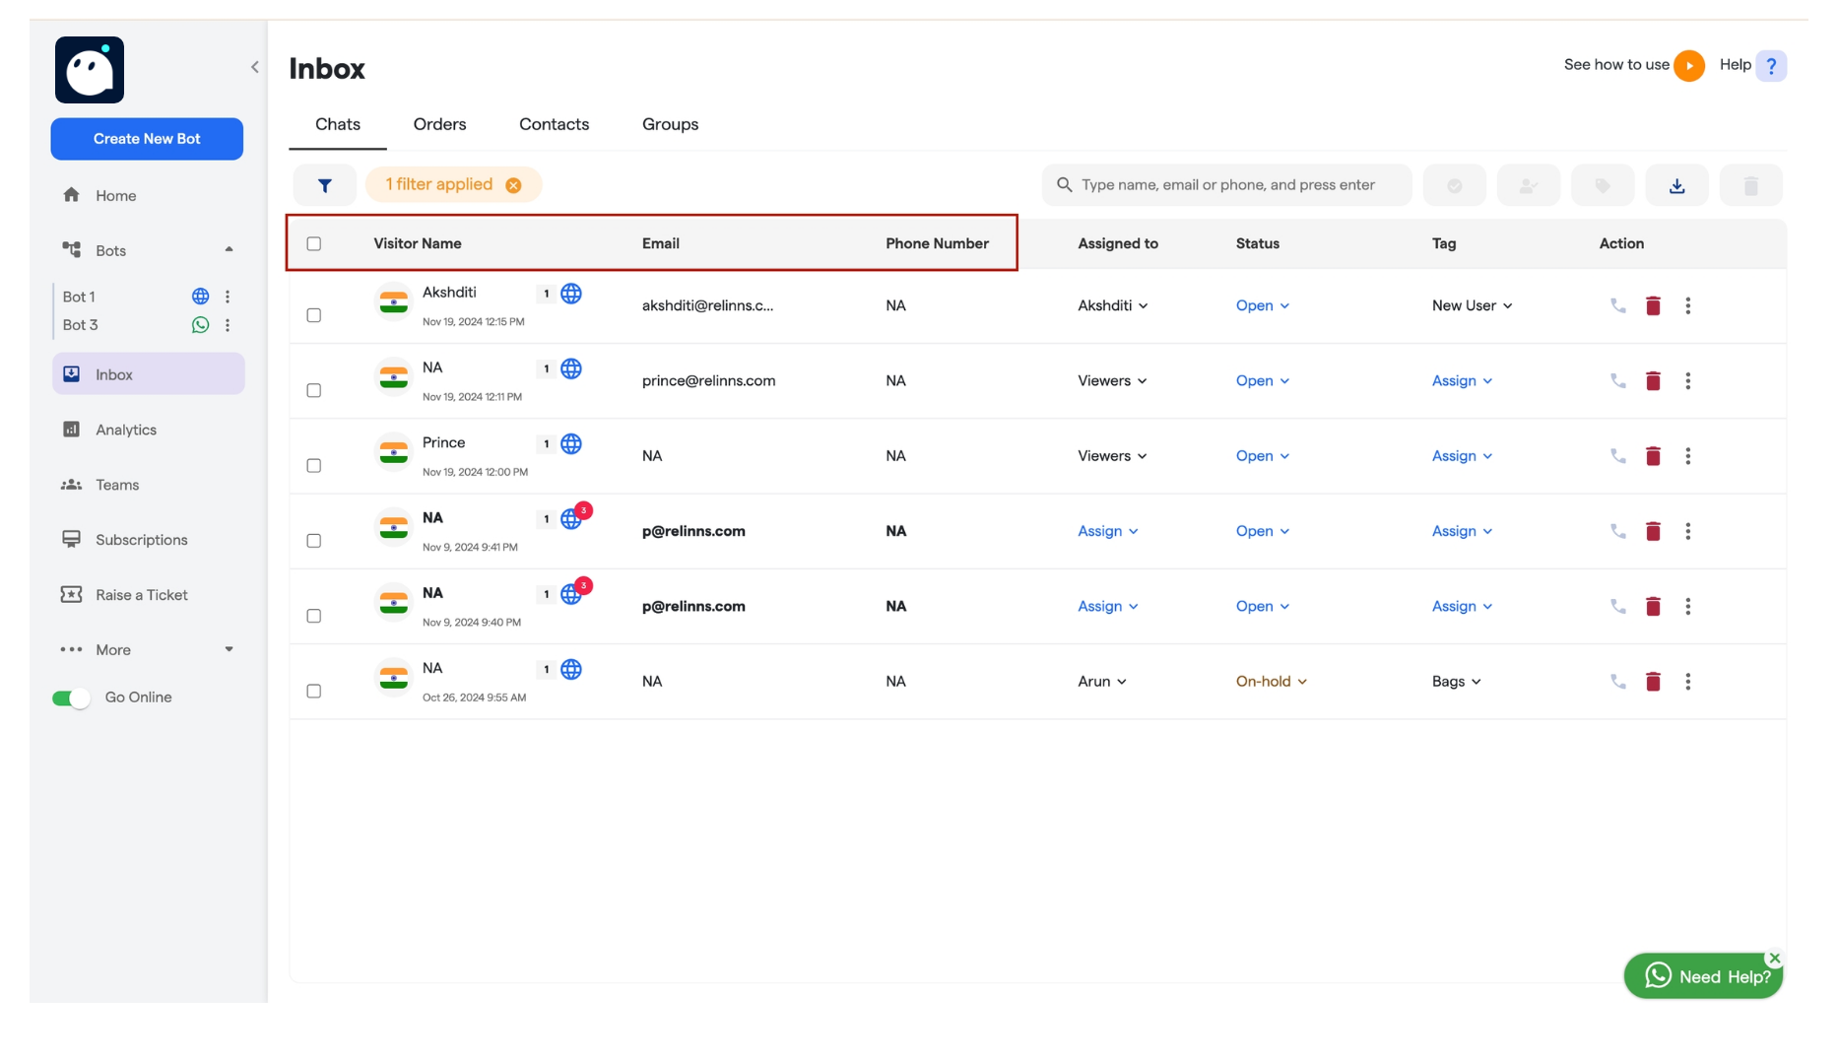
Task: Click the 1 filter applied chip
Action: tap(453, 185)
